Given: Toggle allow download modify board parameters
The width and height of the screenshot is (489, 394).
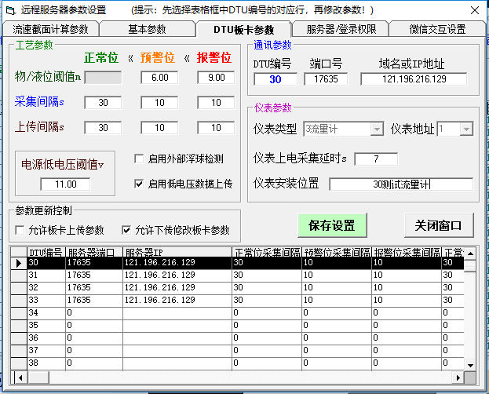Looking at the screenshot, I should tap(126, 230).
